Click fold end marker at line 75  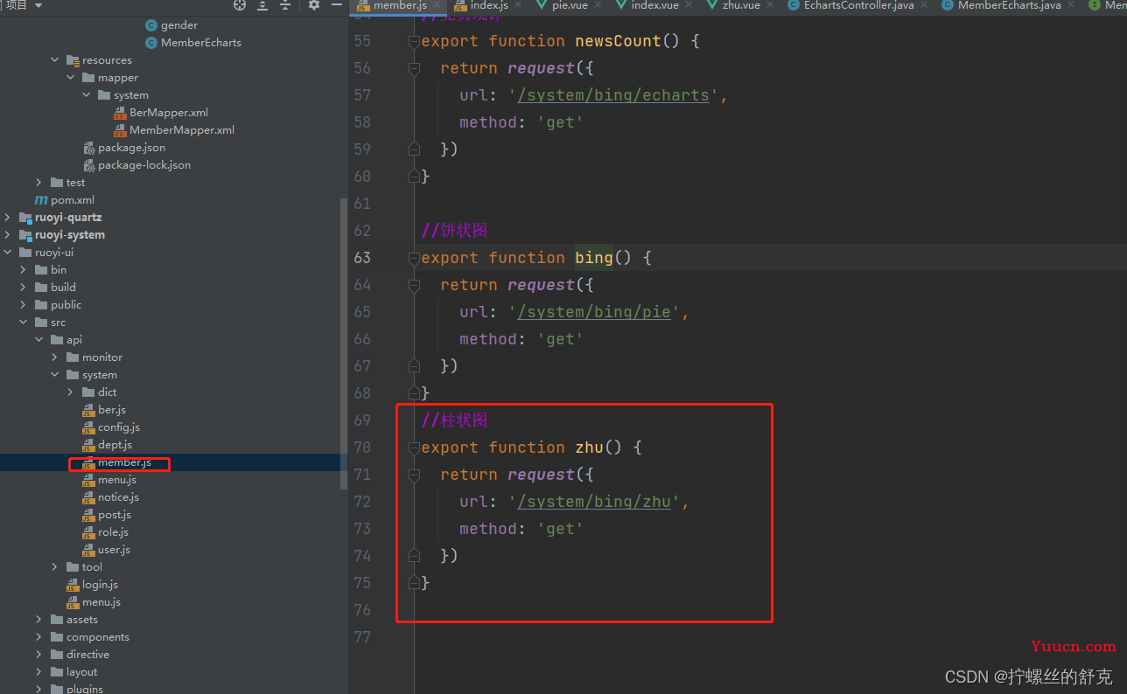tap(415, 583)
